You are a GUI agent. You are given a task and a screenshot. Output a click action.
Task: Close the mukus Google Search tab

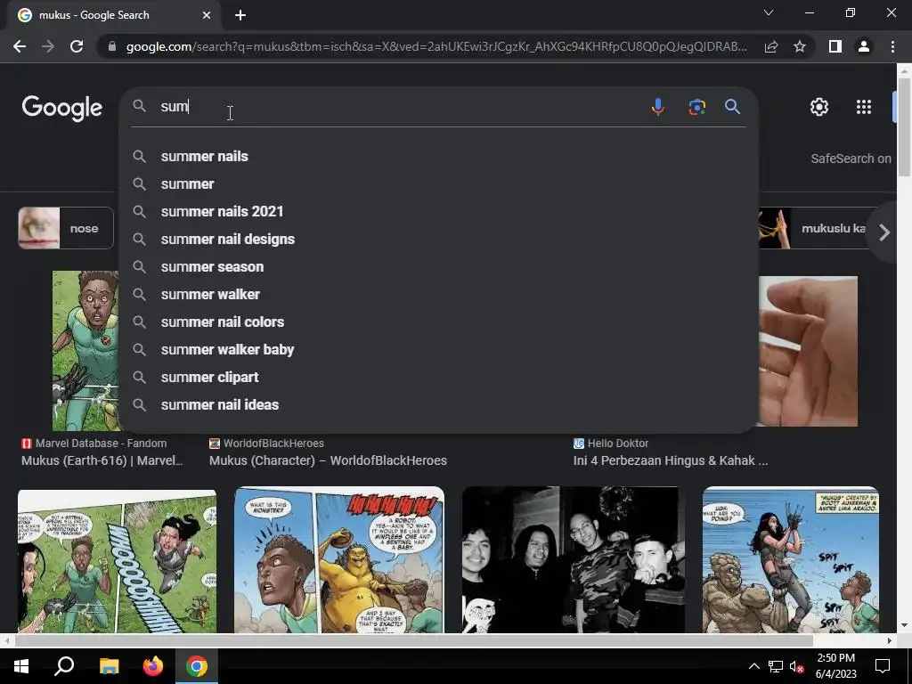tap(207, 15)
